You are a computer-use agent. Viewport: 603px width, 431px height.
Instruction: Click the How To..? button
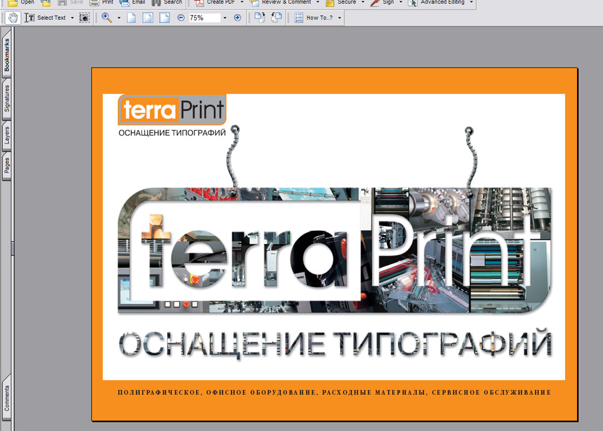click(x=314, y=17)
